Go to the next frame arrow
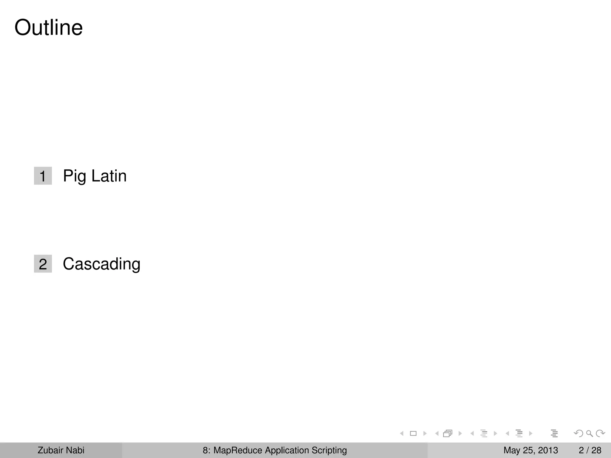 460,434
